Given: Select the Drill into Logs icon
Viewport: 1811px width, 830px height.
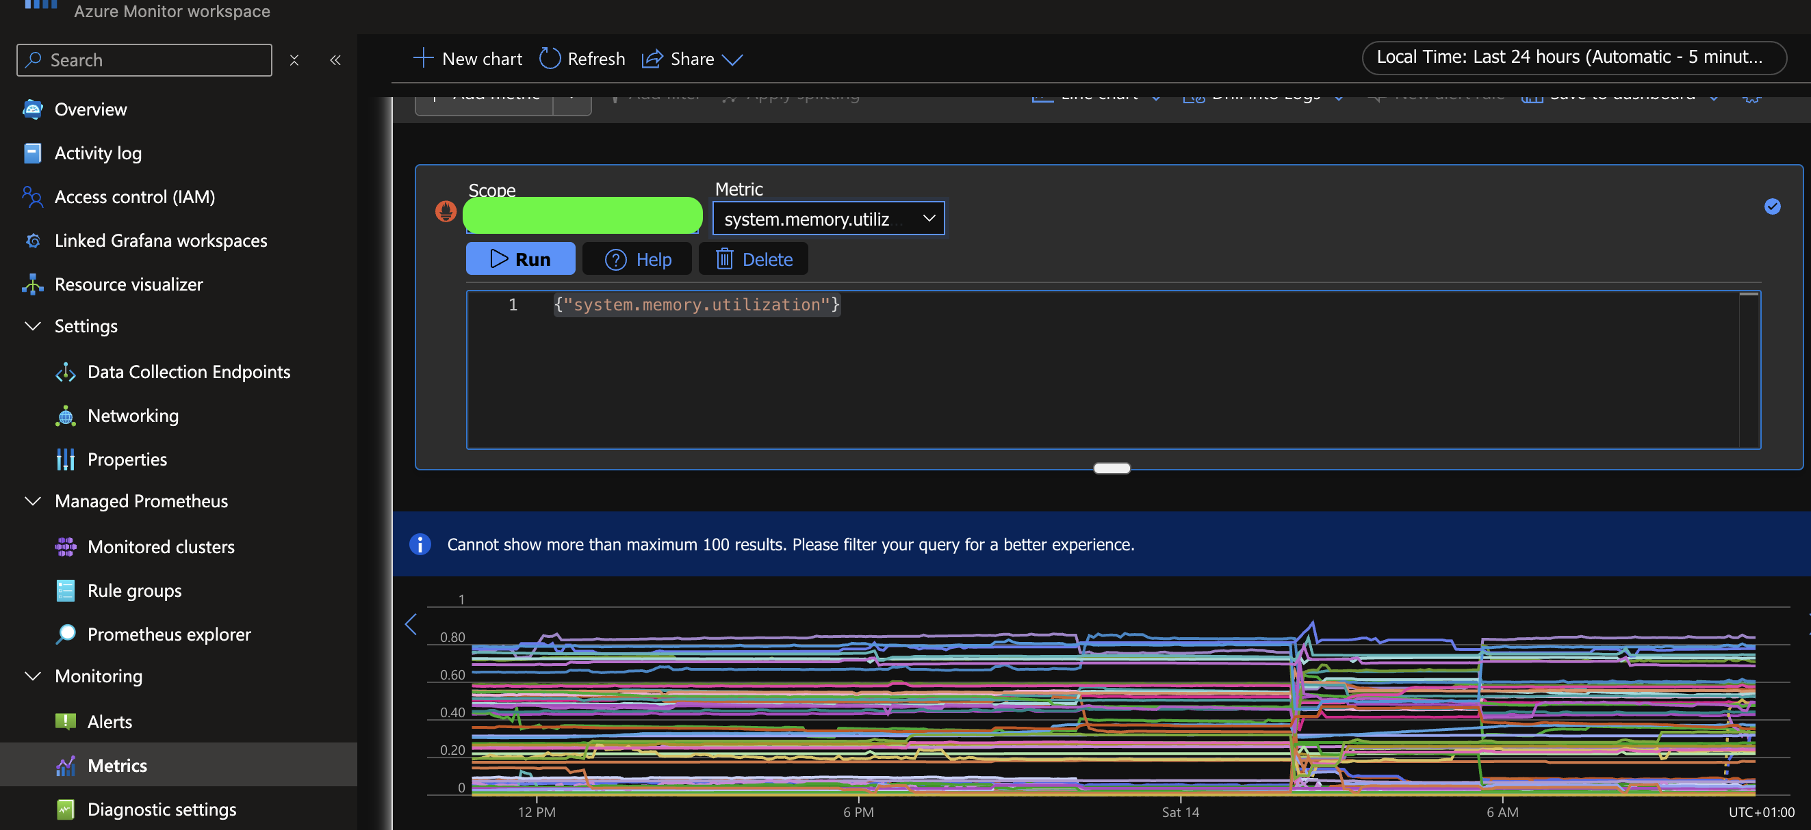Looking at the screenshot, I should 1194,97.
